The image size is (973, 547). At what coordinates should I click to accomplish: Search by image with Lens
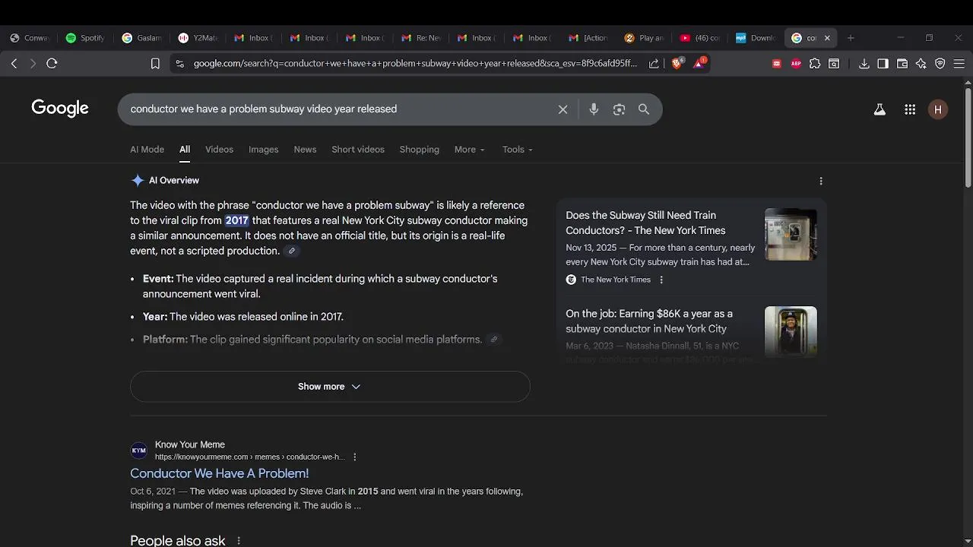(619, 109)
